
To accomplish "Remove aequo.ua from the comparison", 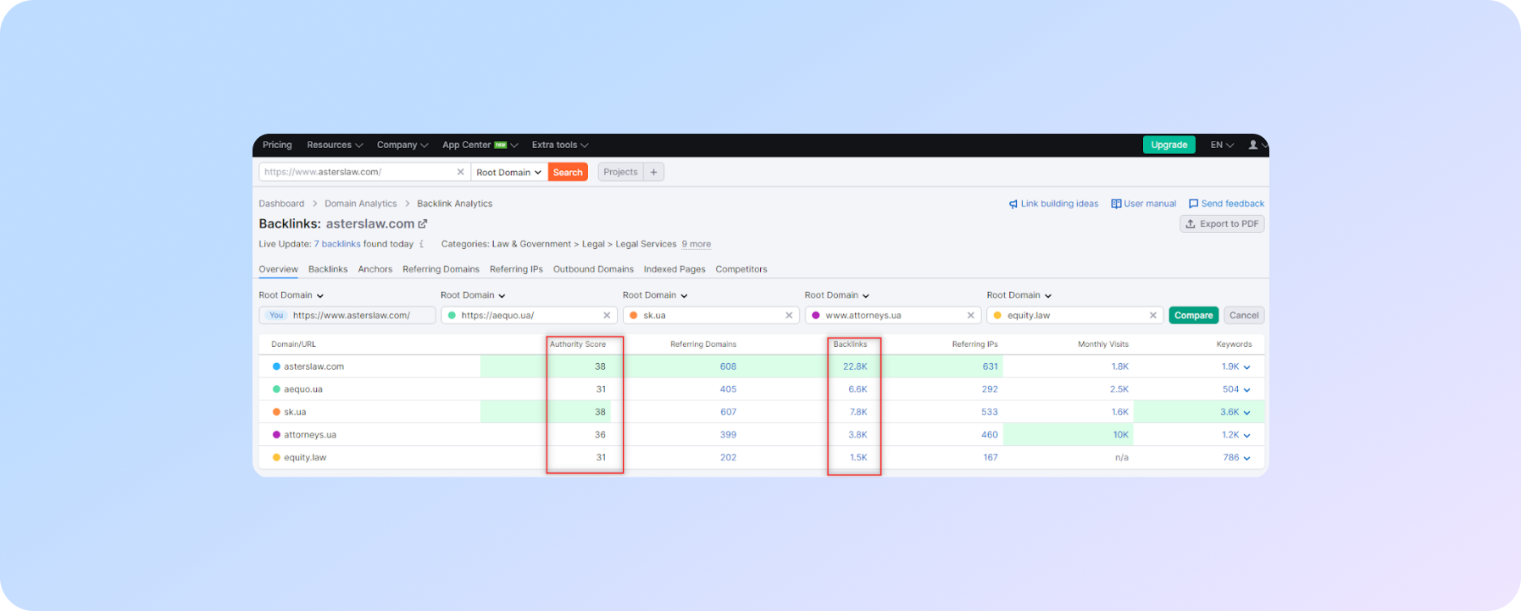I will coord(607,316).
